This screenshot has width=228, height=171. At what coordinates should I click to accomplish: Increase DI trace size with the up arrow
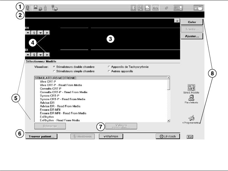pos(28,55)
